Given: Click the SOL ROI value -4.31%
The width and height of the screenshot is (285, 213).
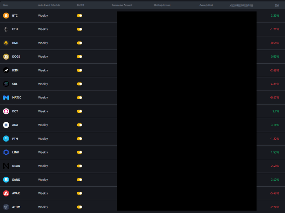Looking at the screenshot, I should pos(274,84).
